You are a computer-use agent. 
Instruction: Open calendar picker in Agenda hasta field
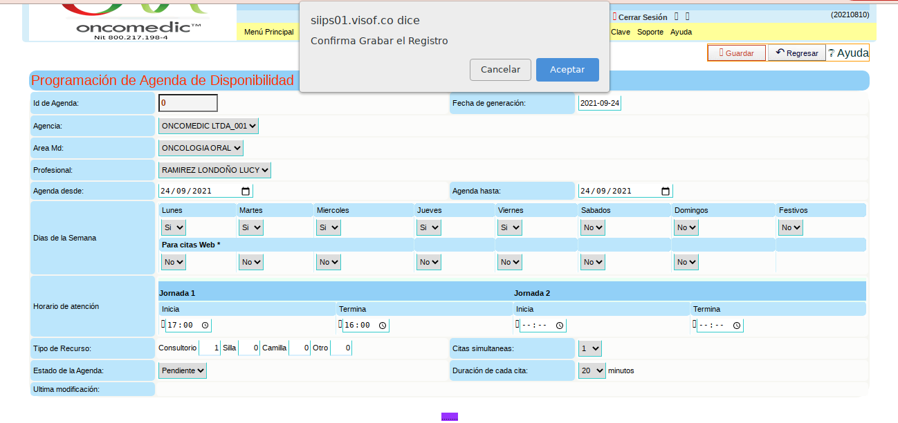tap(665, 191)
